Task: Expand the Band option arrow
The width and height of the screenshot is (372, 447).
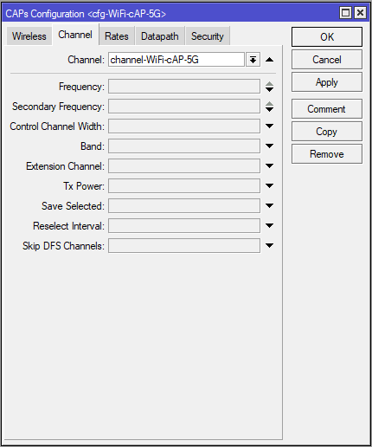Action: pos(269,146)
